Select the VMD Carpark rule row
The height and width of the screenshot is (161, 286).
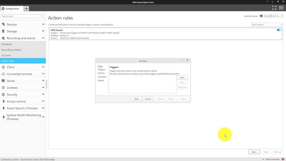pos(166,34)
